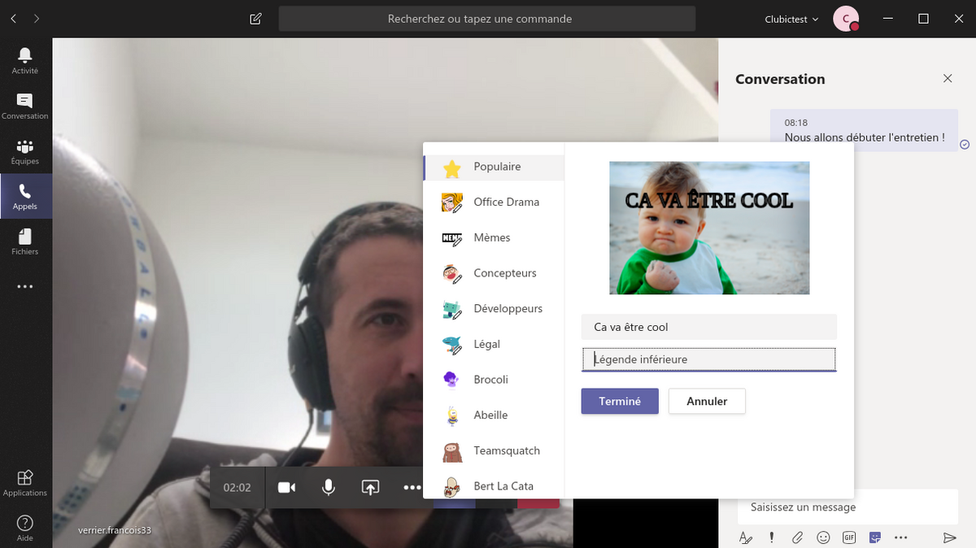Send the message with arrow icon
976x548 pixels.
click(949, 537)
